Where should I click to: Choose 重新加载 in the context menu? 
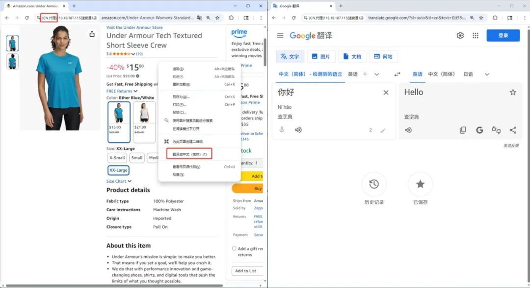(x=199, y=85)
